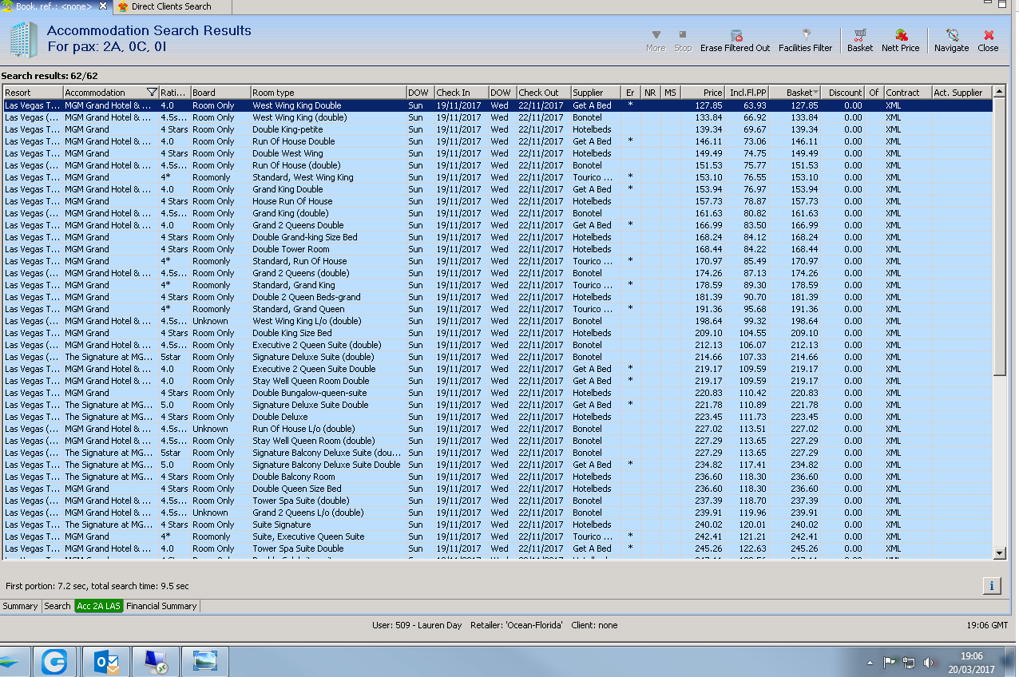Screen dimensions: 1019x677
Task: Click the blue info button at bottom right
Action: [991, 586]
